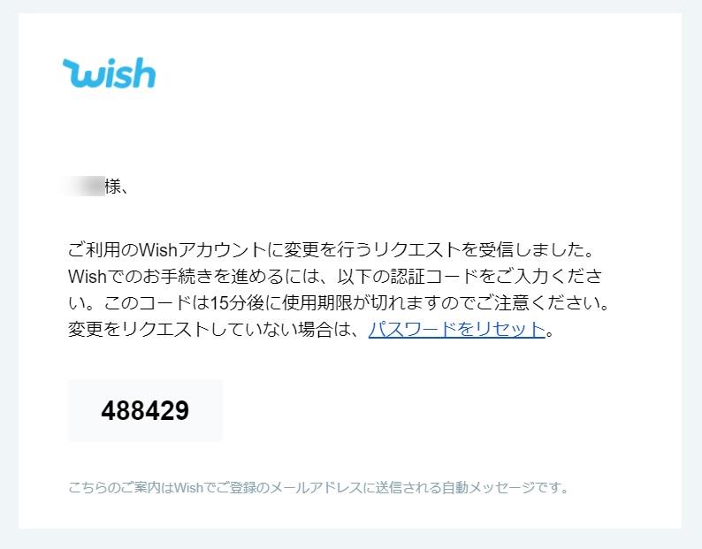Click the footer text こちらのご案内は

tap(121, 487)
